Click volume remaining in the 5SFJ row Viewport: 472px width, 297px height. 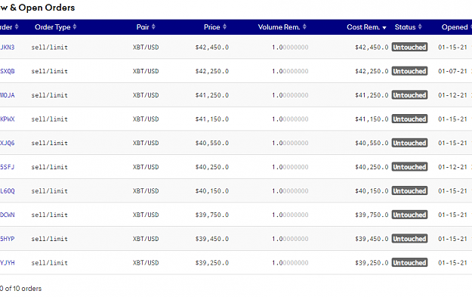coord(290,167)
